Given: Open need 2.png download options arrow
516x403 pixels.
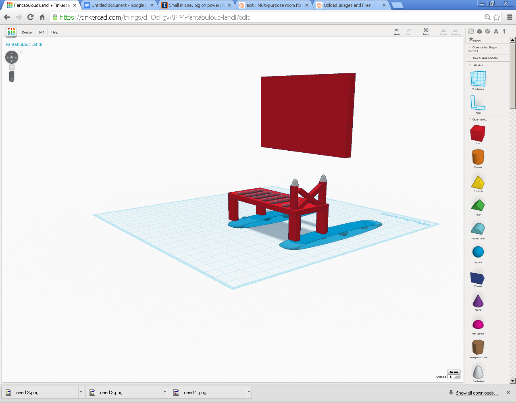Looking at the screenshot, I should click(165, 392).
